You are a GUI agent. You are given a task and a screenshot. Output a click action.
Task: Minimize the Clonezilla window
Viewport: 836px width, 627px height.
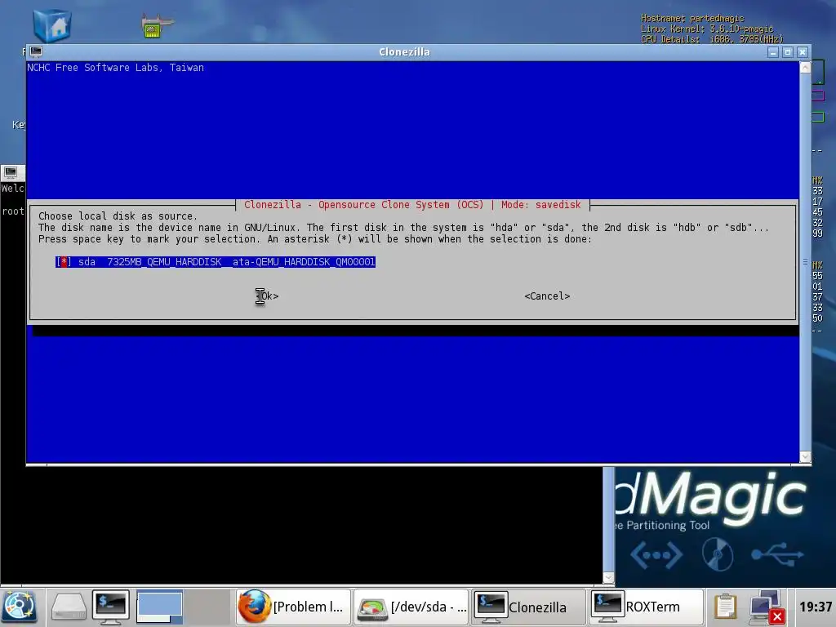pyautogui.click(x=773, y=51)
